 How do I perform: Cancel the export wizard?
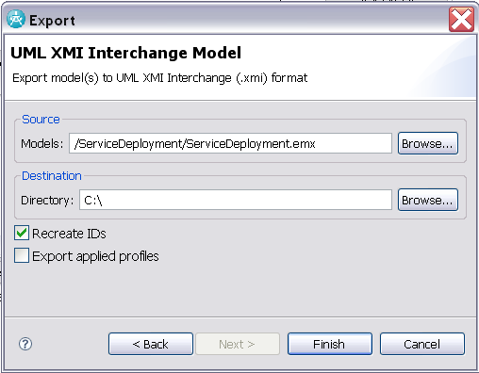tap(421, 344)
